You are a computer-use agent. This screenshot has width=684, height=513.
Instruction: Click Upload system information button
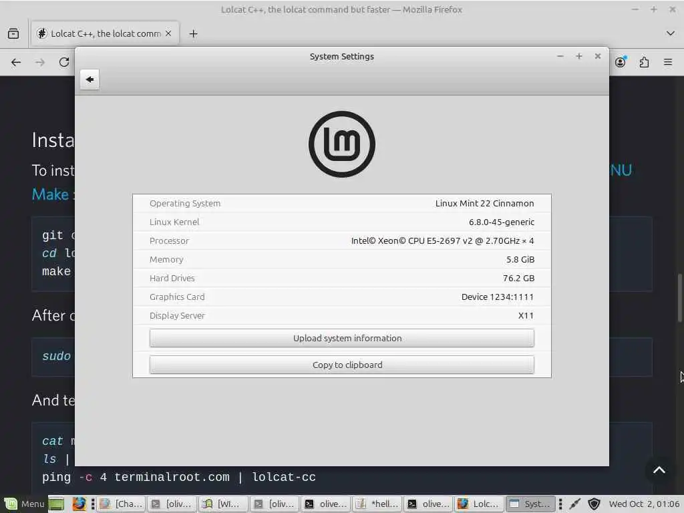341,338
